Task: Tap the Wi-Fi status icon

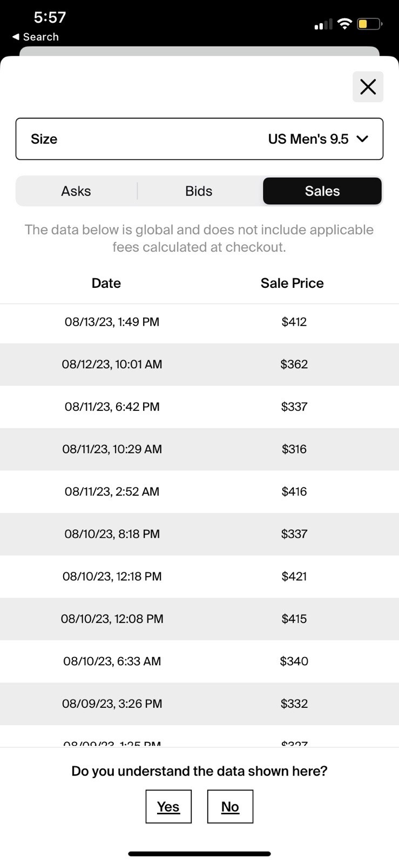Action: (344, 24)
